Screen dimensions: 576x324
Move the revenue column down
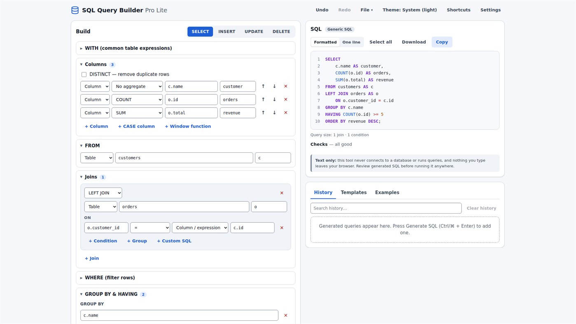click(x=274, y=113)
